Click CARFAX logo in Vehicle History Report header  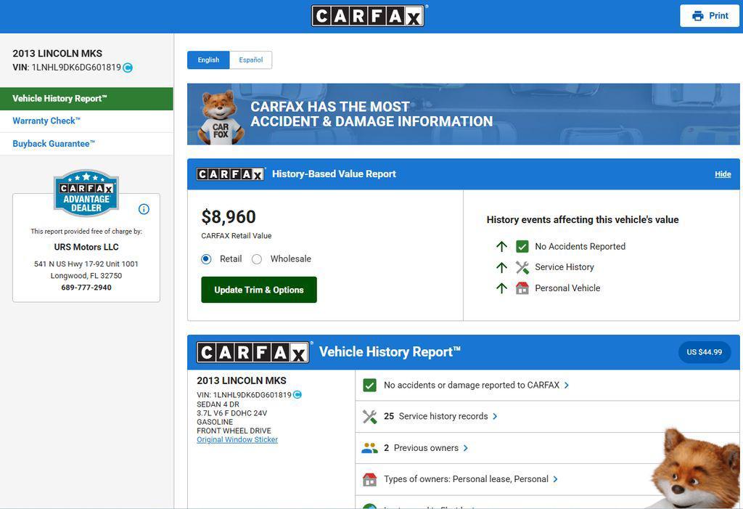coord(253,352)
